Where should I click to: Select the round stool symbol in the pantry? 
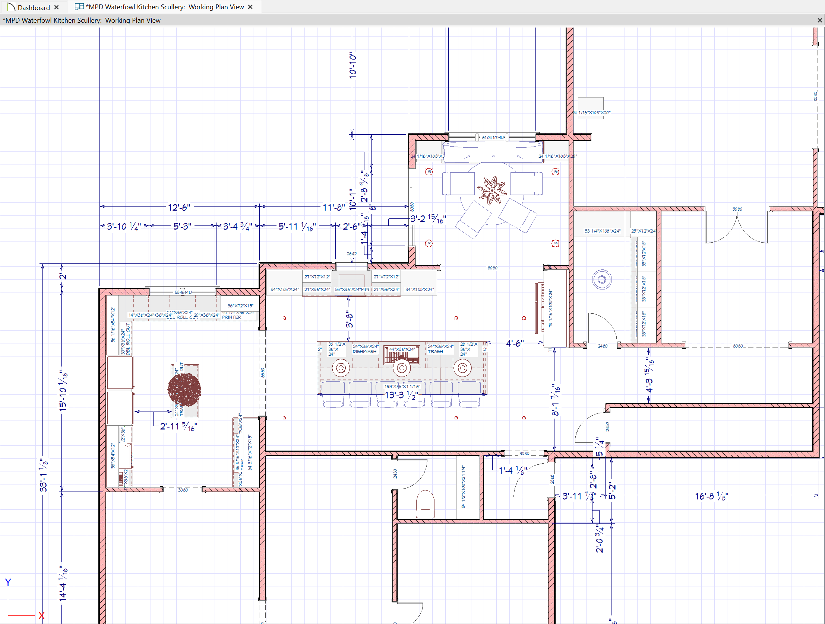tap(601, 279)
